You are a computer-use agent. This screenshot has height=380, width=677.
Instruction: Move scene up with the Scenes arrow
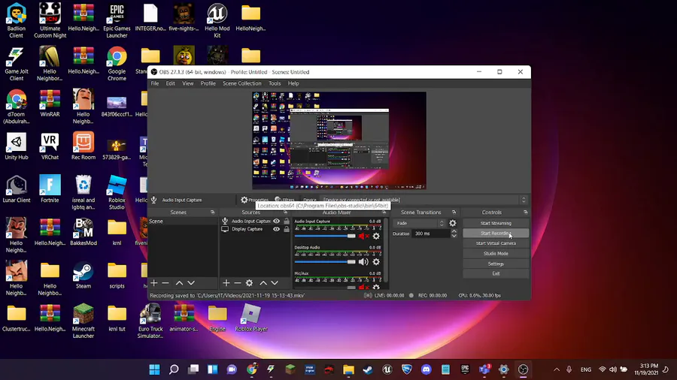pyautogui.click(x=179, y=283)
